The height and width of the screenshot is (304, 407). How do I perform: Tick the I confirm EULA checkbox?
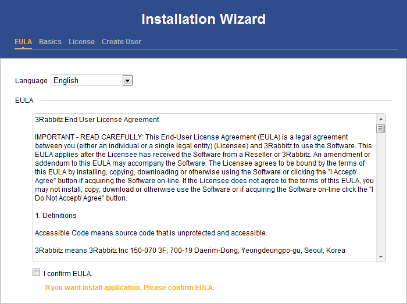click(36, 273)
